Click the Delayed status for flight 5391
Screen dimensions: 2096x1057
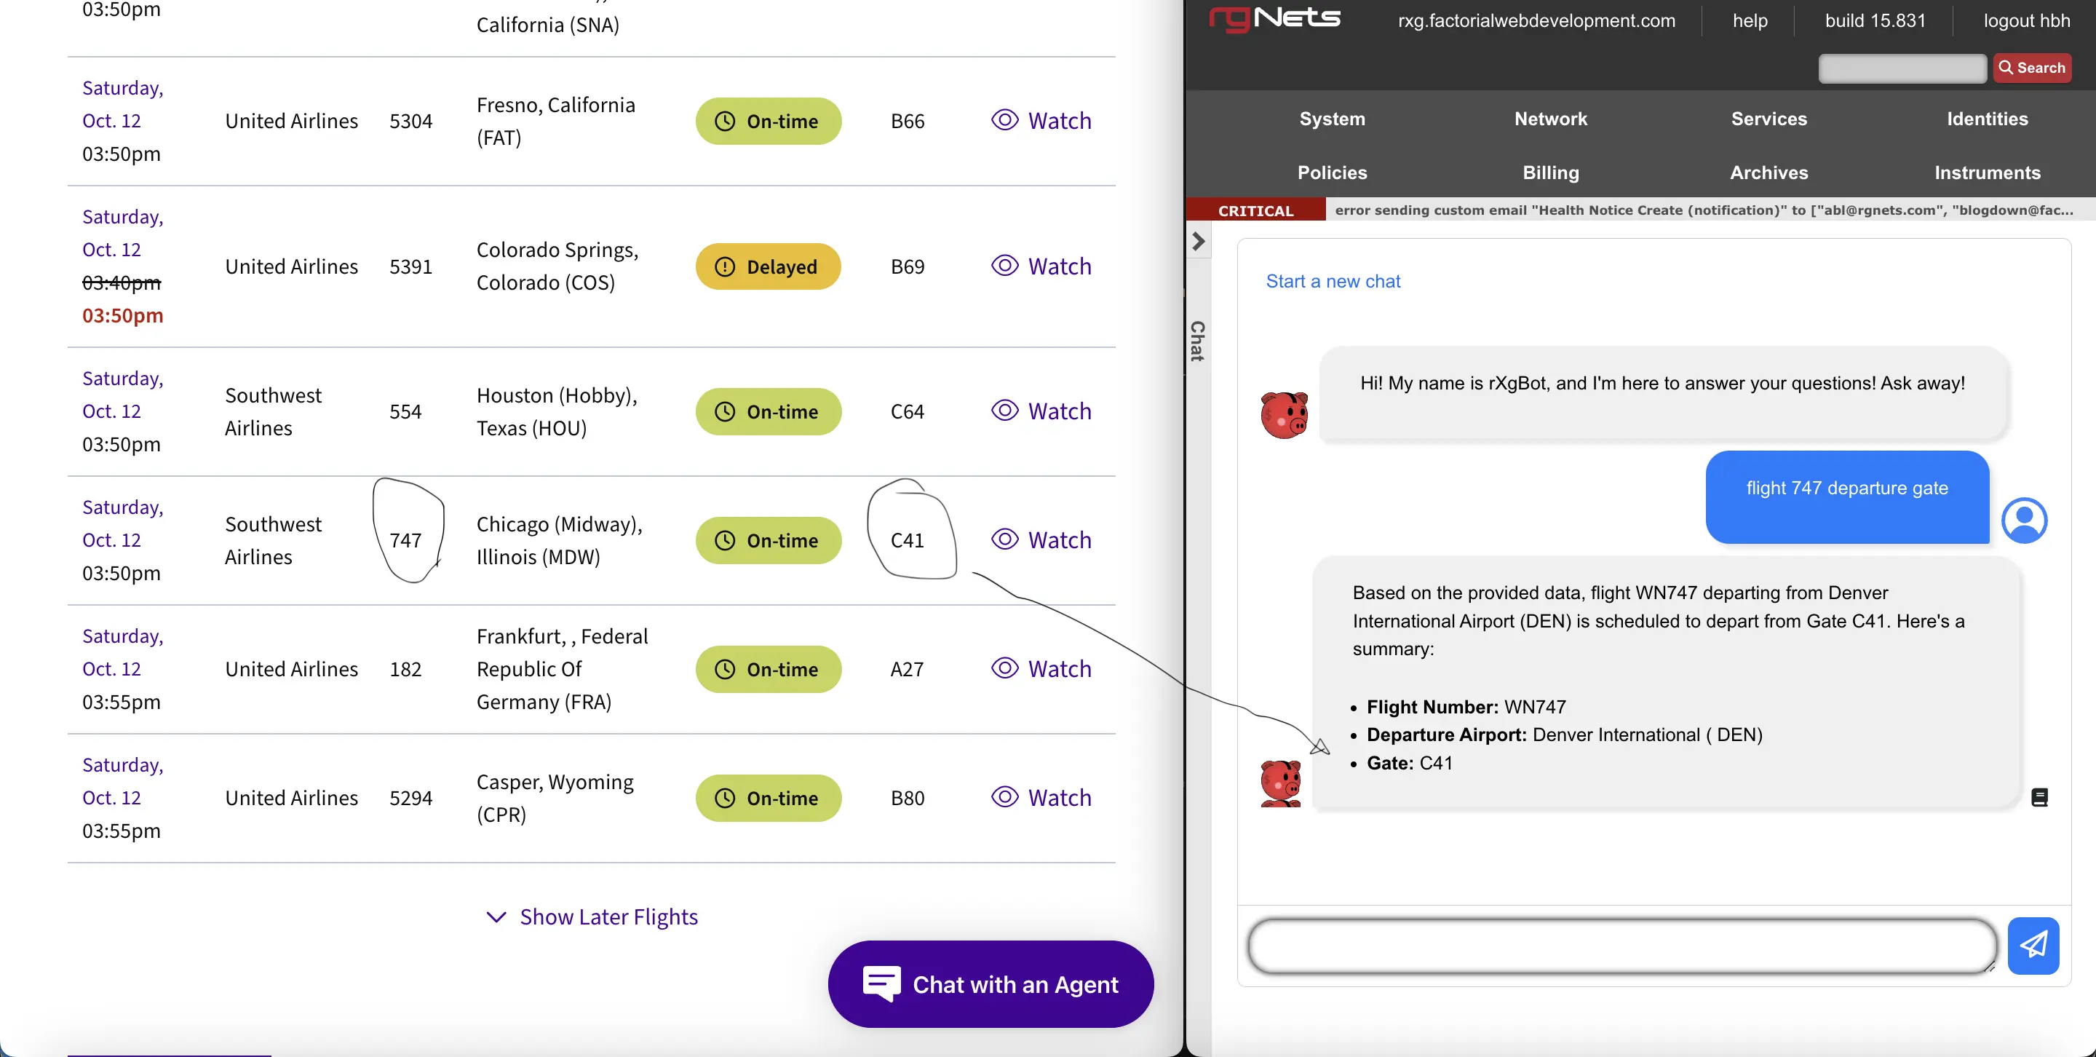767,266
